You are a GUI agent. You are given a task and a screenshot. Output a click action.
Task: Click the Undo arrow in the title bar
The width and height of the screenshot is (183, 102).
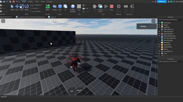[17, 1]
